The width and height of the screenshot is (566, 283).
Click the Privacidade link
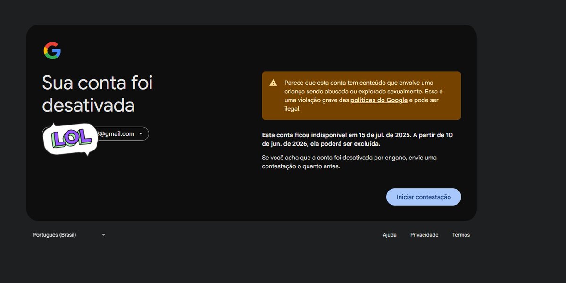pyautogui.click(x=424, y=234)
